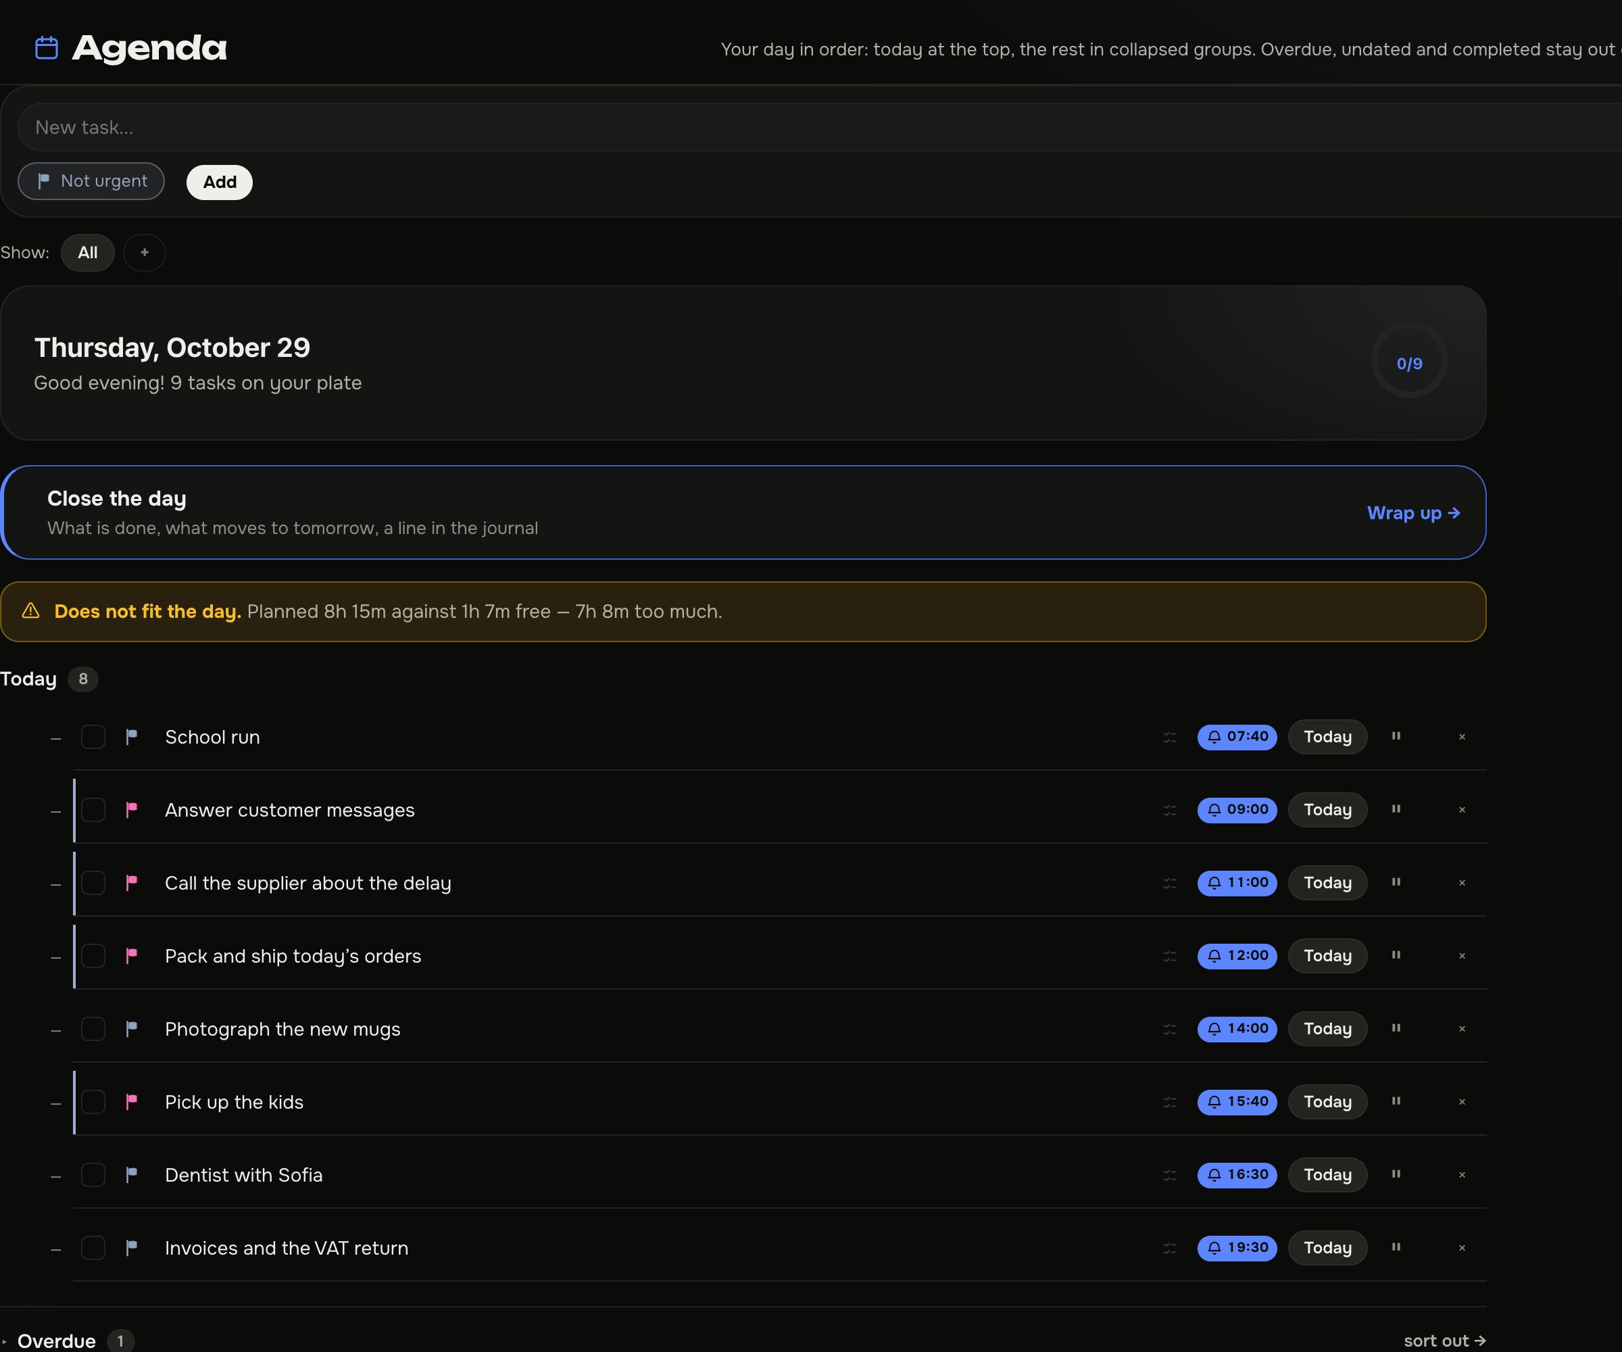Click the Close the day card title
Screen dimensions: 1622x1352
click(x=117, y=498)
